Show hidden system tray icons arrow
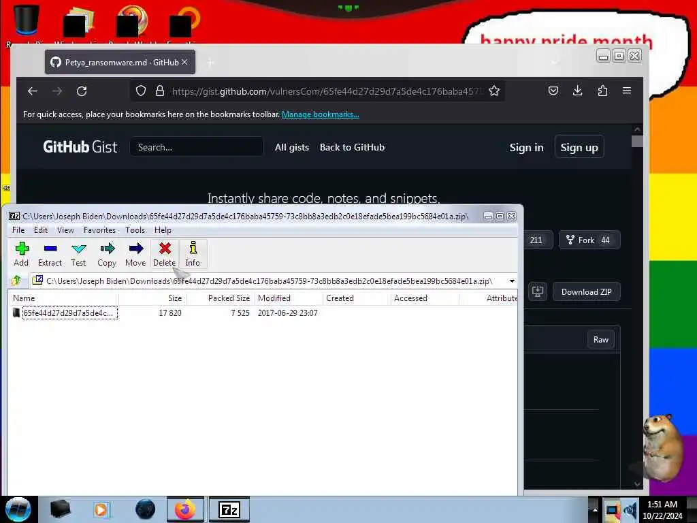 tap(594, 509)
